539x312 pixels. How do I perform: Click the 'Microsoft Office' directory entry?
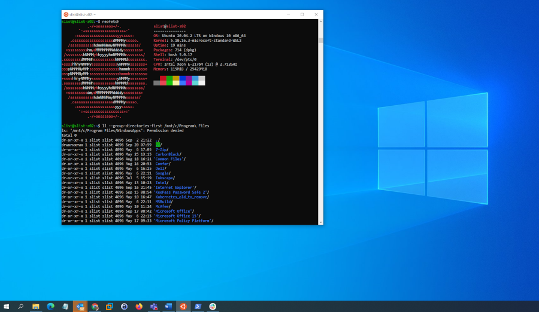173,211
